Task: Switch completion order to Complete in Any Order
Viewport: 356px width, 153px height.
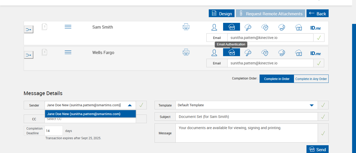Action: [311, 79]
